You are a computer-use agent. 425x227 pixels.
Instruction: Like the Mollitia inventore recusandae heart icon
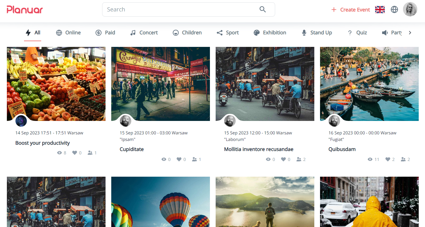tap(283, 159)
